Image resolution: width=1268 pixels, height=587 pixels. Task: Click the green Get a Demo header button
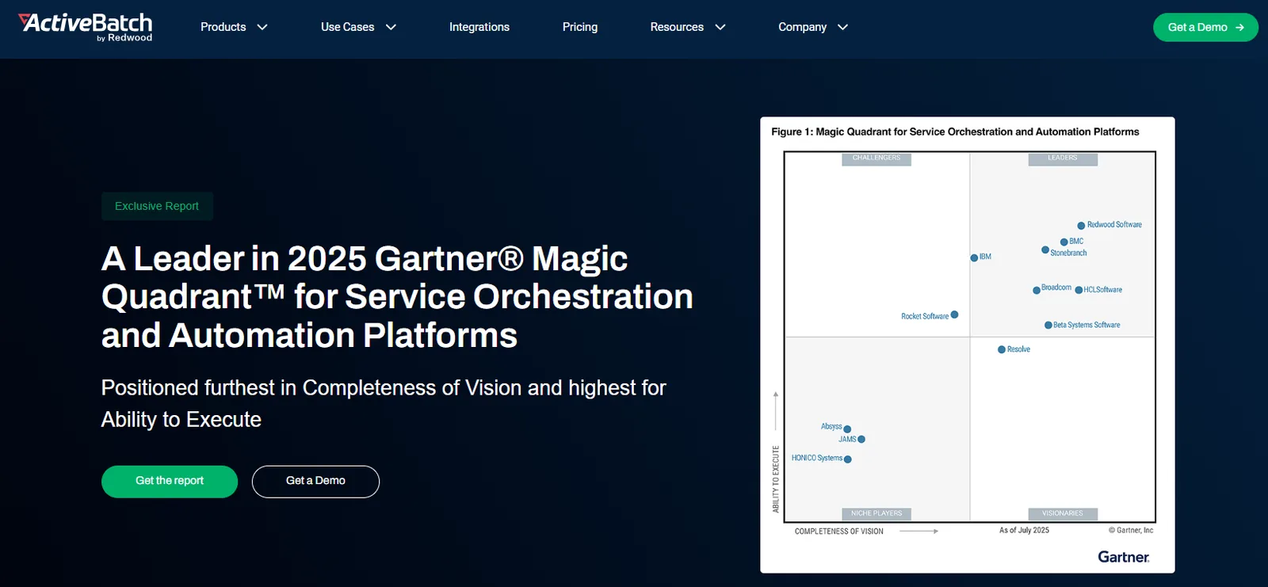pos(1205,27)
